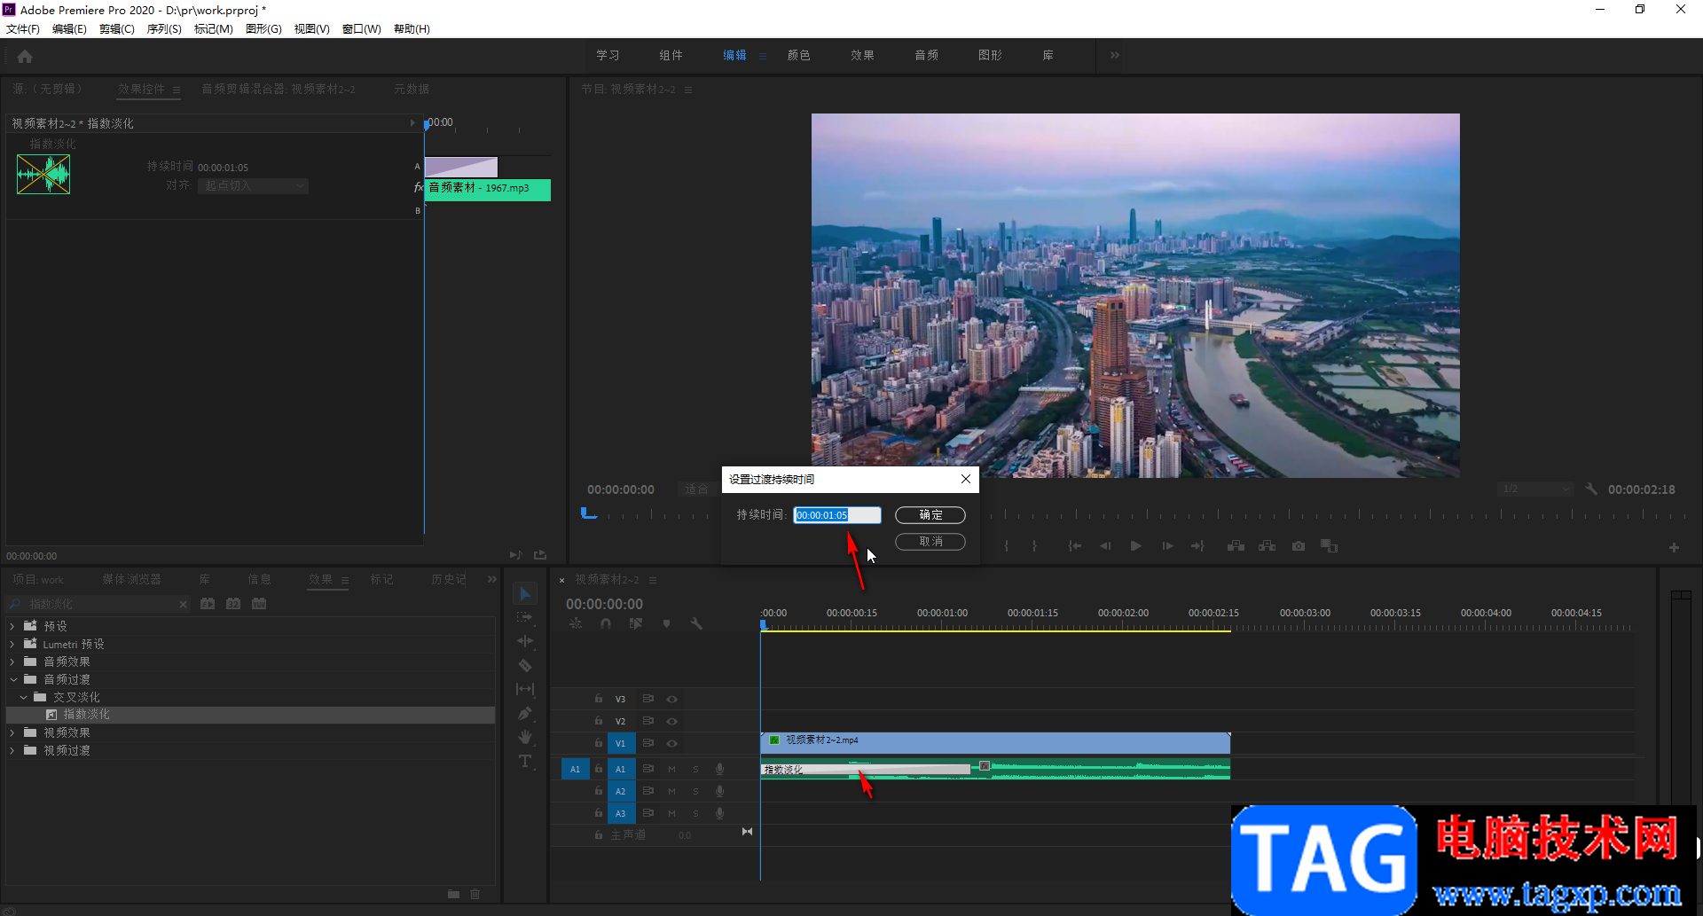Toggle sync lock on V1
1703x916 pixels.
pyautogui.click(x=648, y=744)
